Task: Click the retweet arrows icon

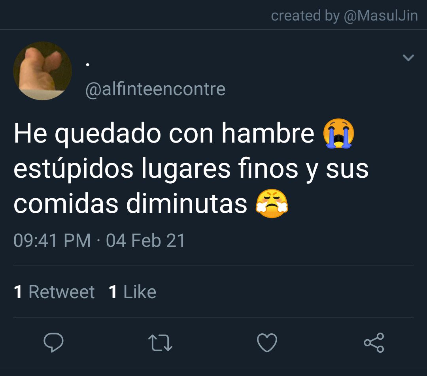Action: [160, 343]
